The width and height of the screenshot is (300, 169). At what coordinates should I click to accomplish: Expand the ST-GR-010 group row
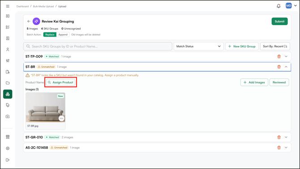tap(286, 137)
